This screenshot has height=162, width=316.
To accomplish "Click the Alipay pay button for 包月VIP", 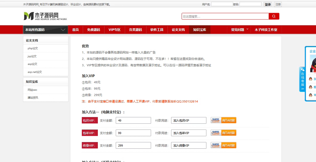I will 223,120.
